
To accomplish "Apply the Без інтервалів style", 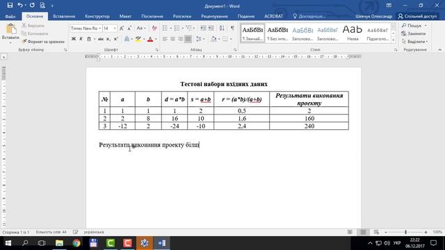I will [x=277, y=33].
